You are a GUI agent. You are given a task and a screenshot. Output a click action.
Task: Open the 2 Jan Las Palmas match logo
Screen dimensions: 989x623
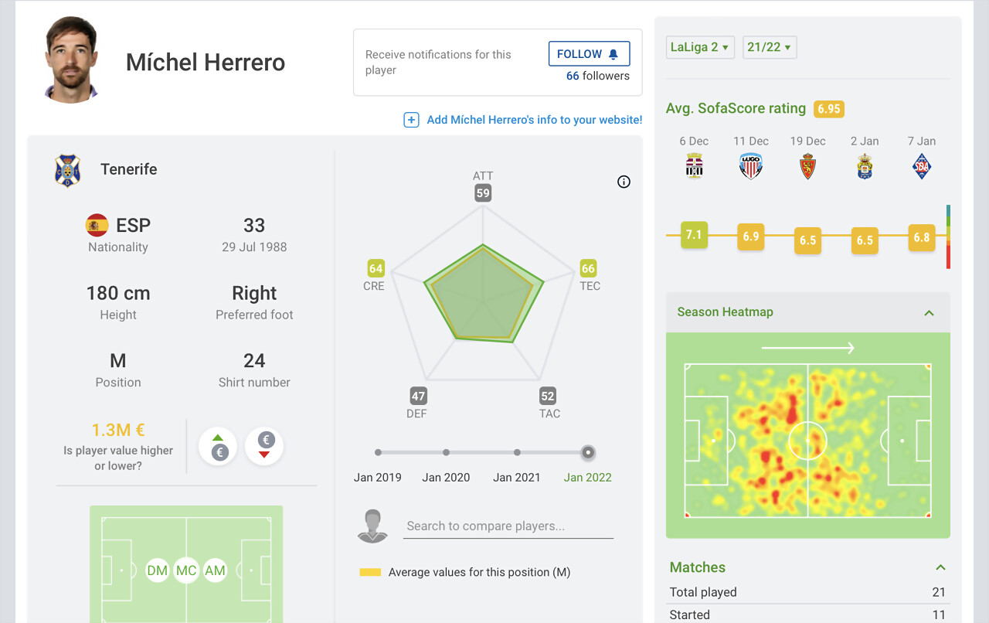(x=865, y=166)
